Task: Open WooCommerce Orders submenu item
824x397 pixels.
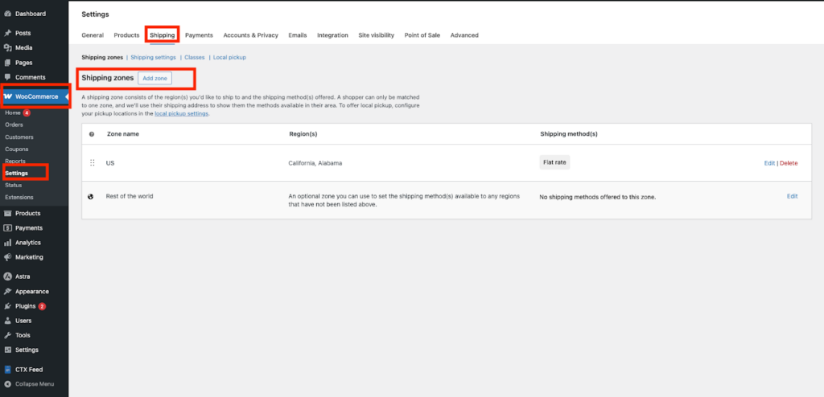Action: [14, 125]
